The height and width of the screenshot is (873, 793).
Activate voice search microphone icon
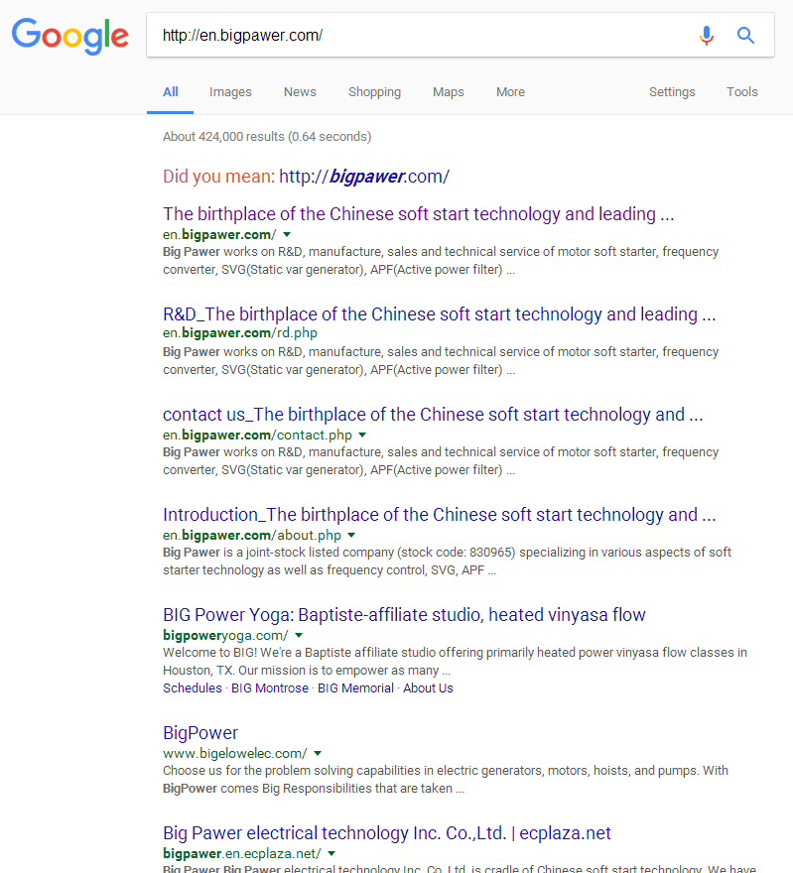tap(706, 36)
